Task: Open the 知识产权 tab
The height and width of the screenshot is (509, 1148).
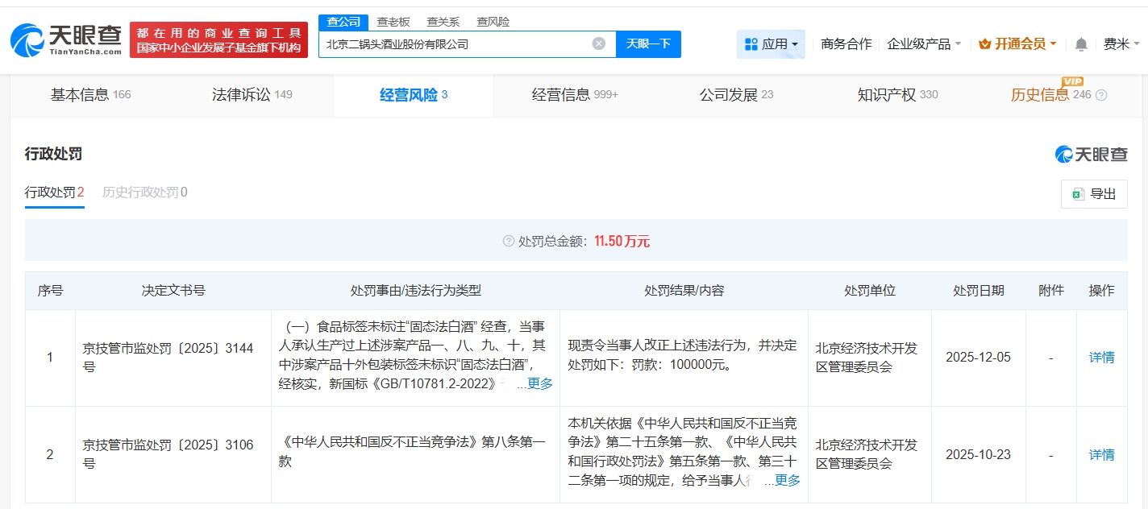Action: click(897, 95)
